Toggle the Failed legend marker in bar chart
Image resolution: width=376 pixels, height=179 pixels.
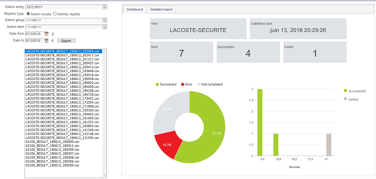click(345, 99)
